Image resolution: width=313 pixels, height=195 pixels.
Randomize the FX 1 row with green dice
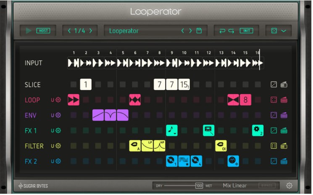point(274,131)
